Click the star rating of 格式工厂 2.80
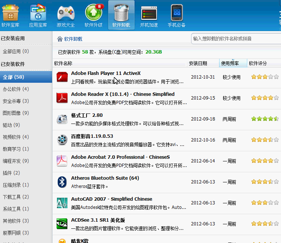The height and width of the screenshot is (243, 281). [x=265, y=119]
